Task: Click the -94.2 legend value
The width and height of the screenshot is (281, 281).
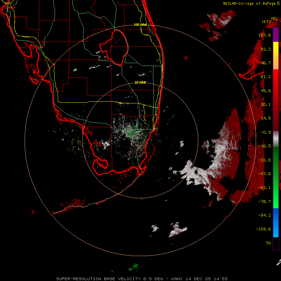Action: point(264,215)
